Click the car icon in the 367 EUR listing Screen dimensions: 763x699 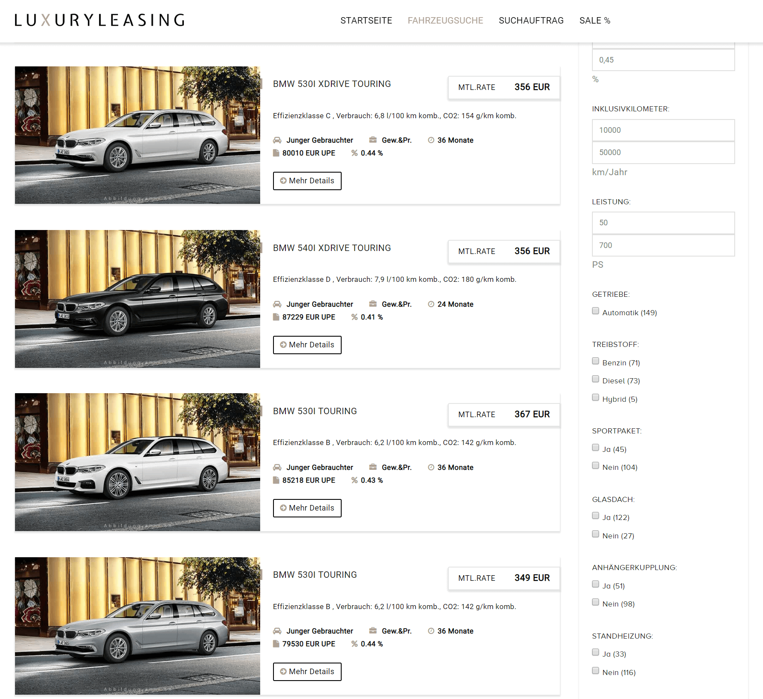[x=277, y=467]
